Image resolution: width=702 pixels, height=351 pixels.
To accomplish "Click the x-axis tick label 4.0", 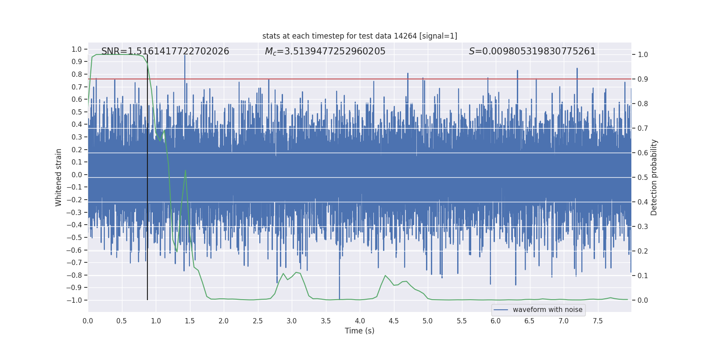I will click(x=360, y=321).
